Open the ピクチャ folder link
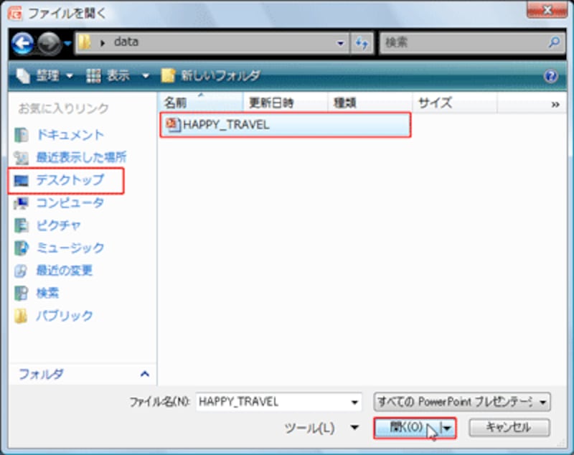The image size is (574, 455). tap(59, 225)
